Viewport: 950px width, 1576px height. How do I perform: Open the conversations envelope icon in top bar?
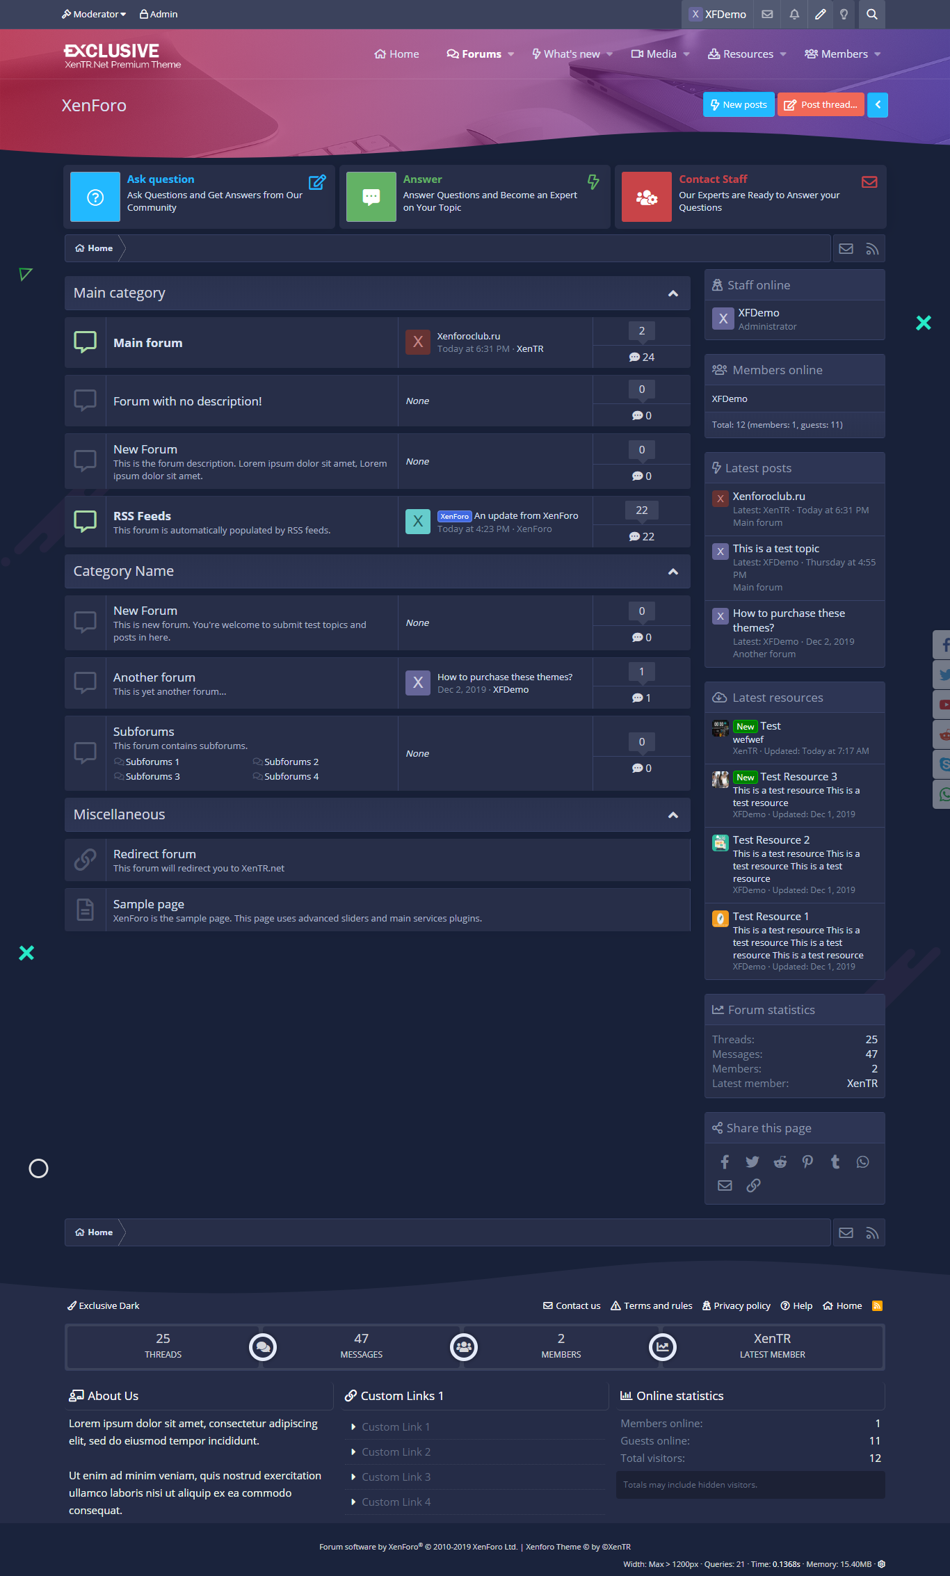click(767, 14)
